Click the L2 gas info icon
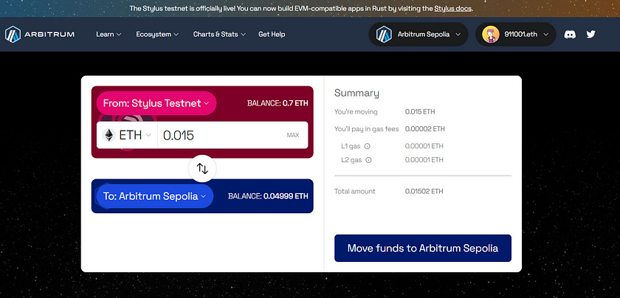This screenshot has height=298, width=620. click(368, 160)
